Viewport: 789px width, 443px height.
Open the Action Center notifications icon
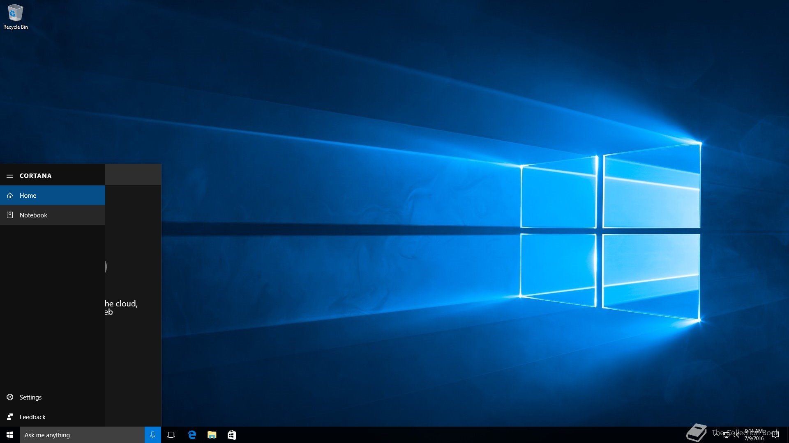click(x=775, y=435)
